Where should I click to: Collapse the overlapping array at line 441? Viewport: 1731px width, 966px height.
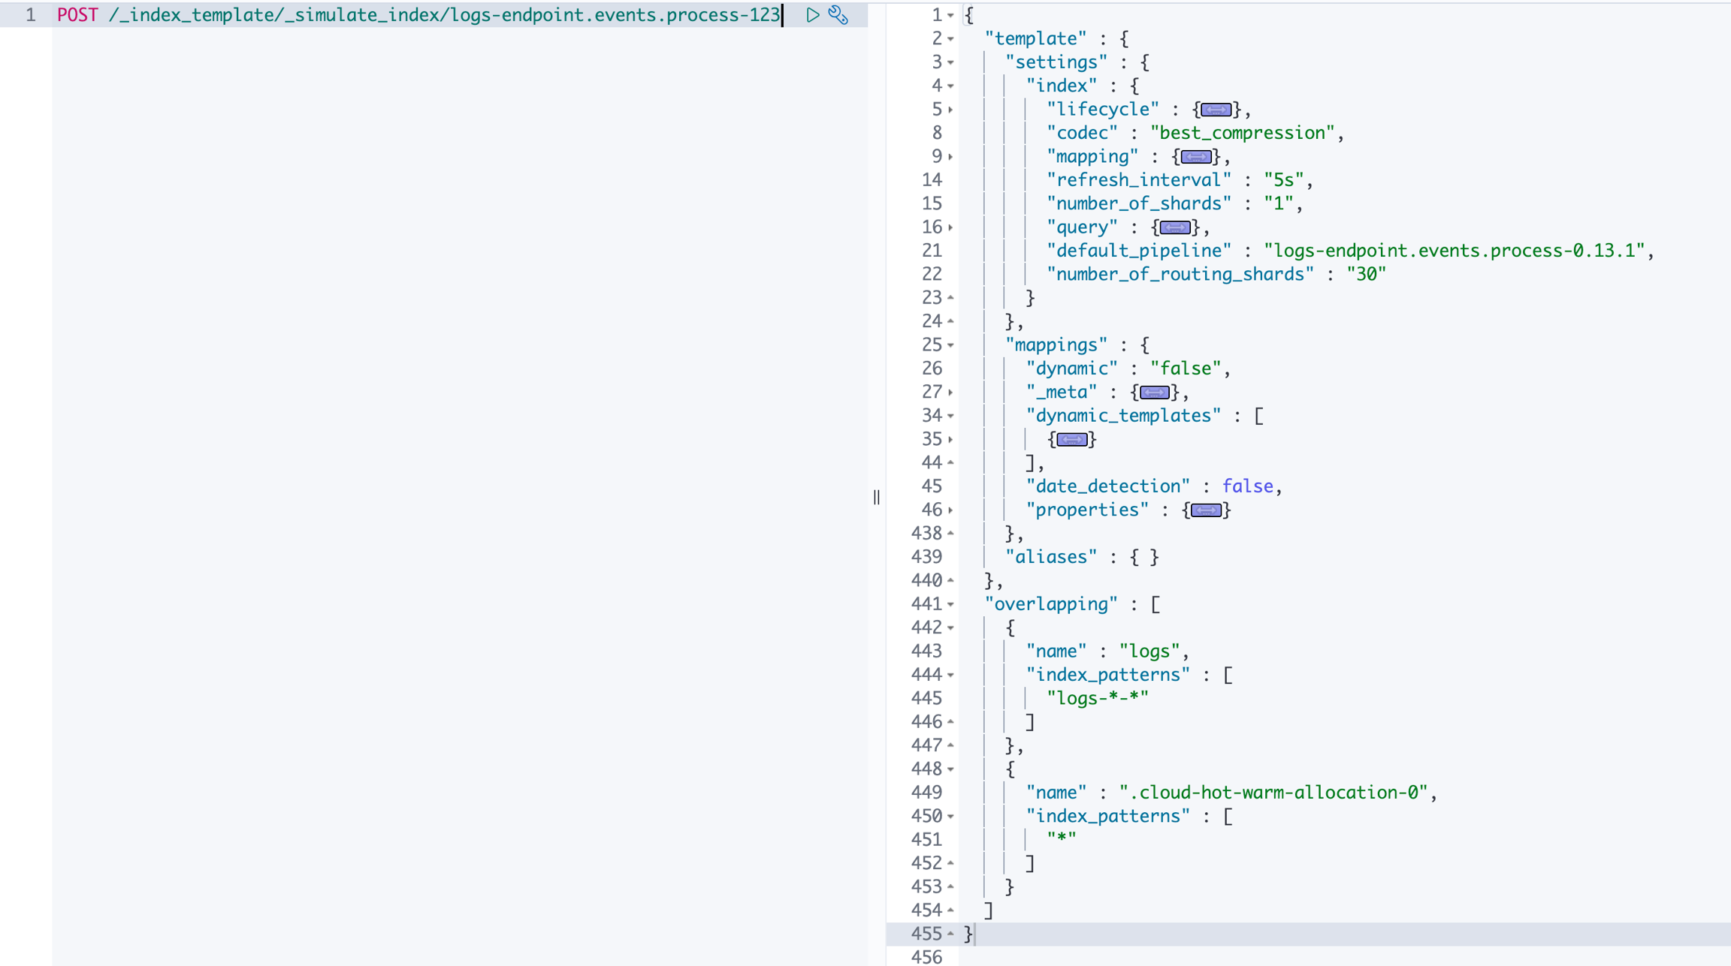coord(951,604)
